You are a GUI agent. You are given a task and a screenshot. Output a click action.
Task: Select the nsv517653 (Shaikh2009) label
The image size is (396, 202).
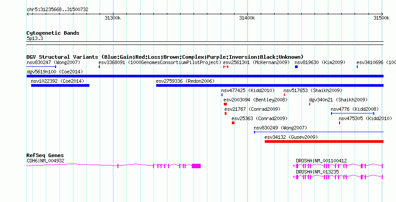pyautogui.click(x=313, y=90)
